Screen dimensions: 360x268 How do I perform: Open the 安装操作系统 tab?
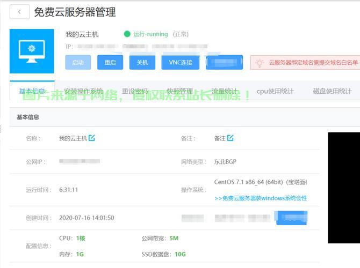tap(83, 91)
